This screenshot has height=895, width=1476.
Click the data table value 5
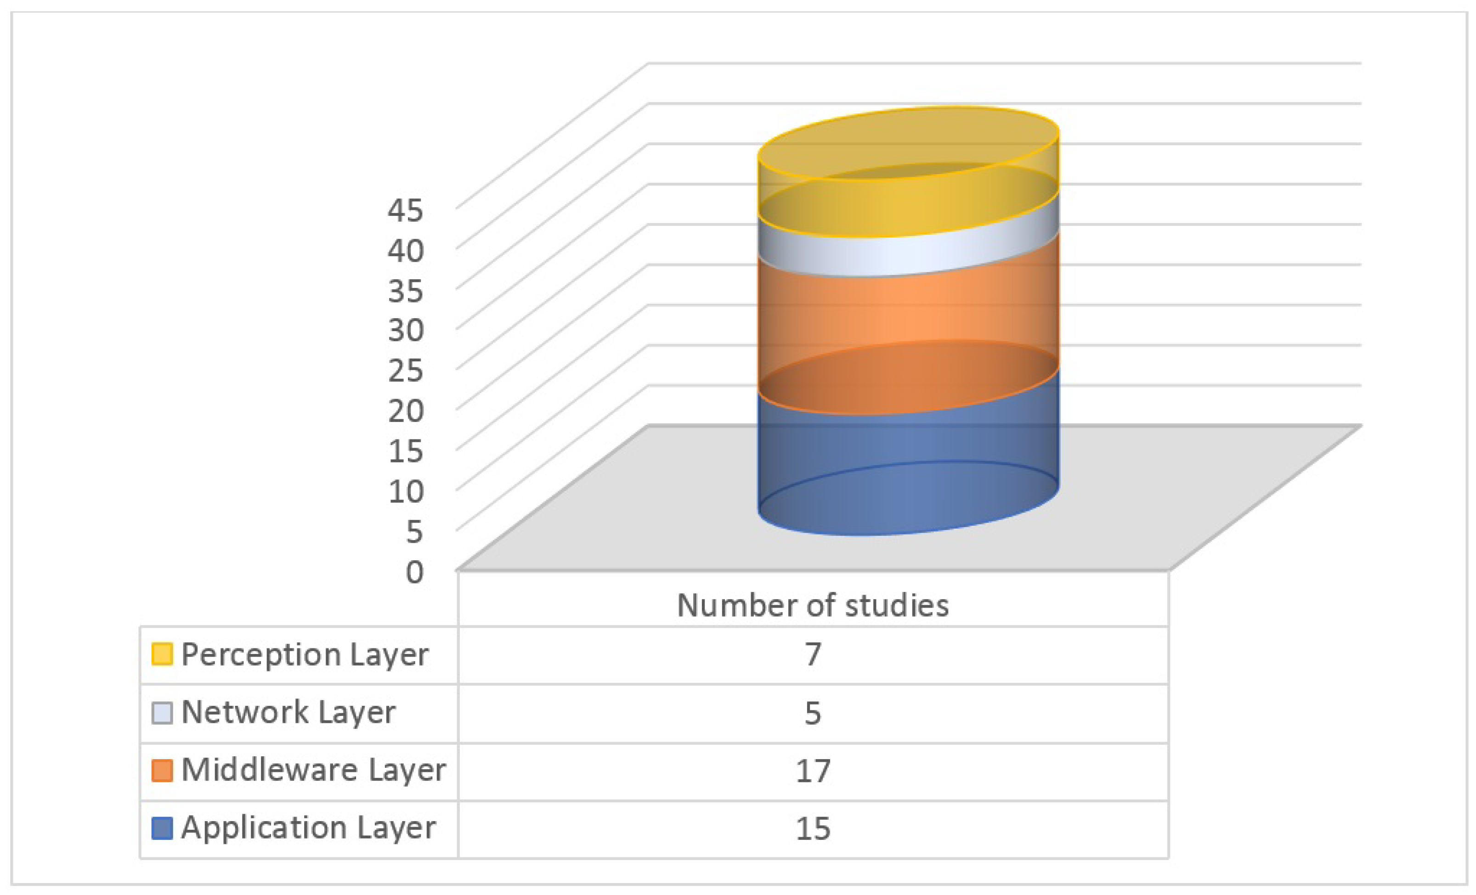point(813,713)
